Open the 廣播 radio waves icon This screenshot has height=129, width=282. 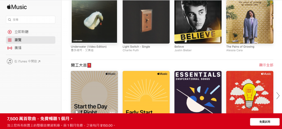click(10, 48)
